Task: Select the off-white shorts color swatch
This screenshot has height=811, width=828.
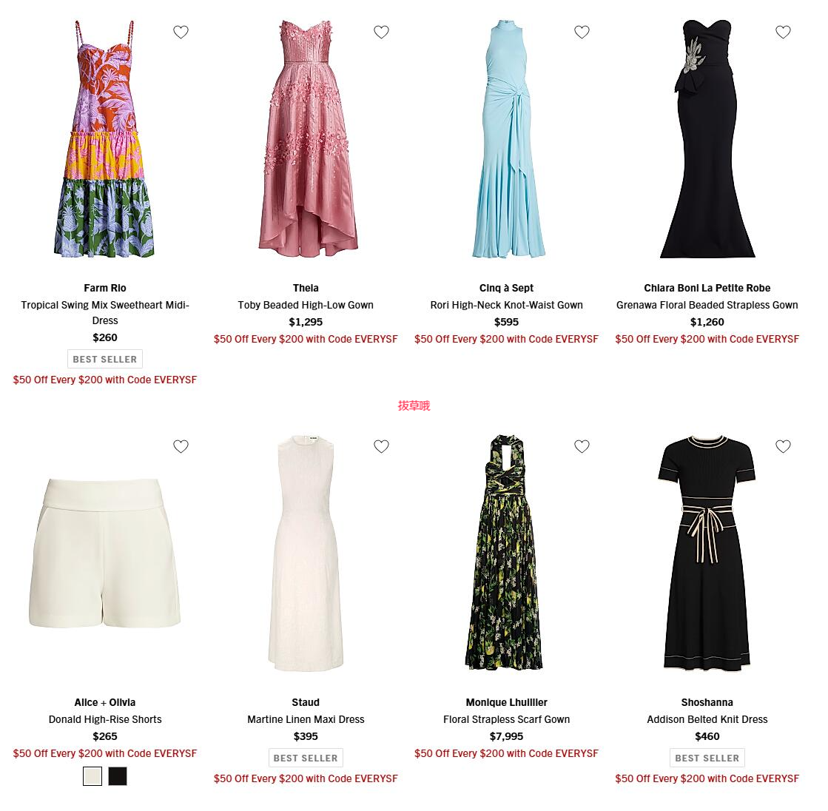Action: coord(92,776)
